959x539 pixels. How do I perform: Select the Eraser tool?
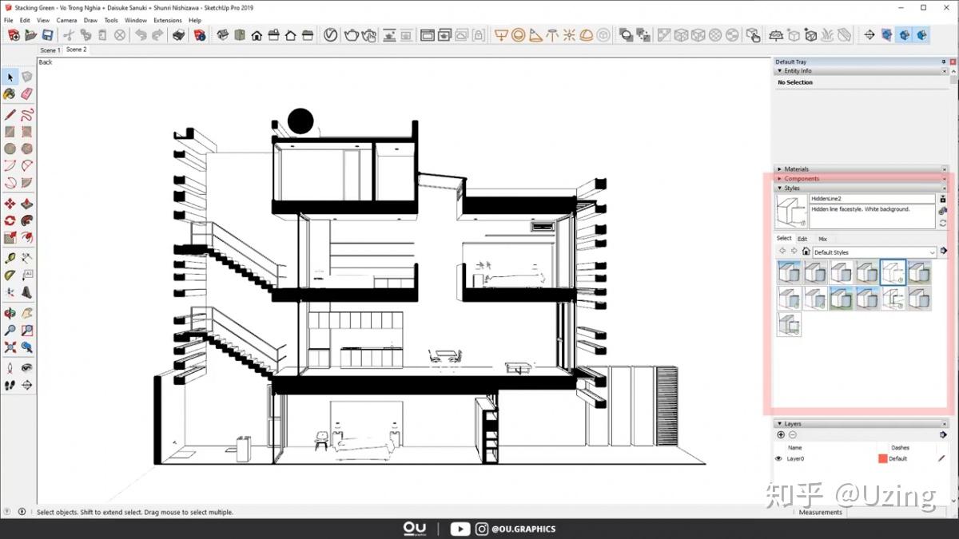[26, 93]
